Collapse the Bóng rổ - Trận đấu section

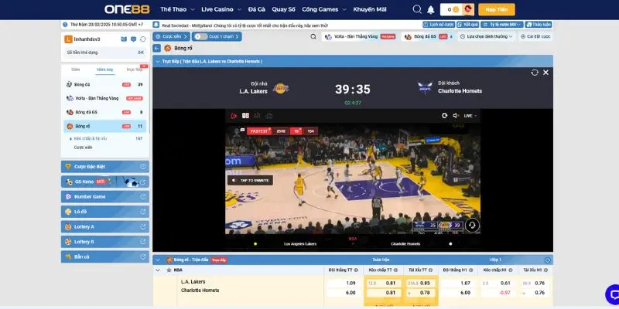point(158,260)
